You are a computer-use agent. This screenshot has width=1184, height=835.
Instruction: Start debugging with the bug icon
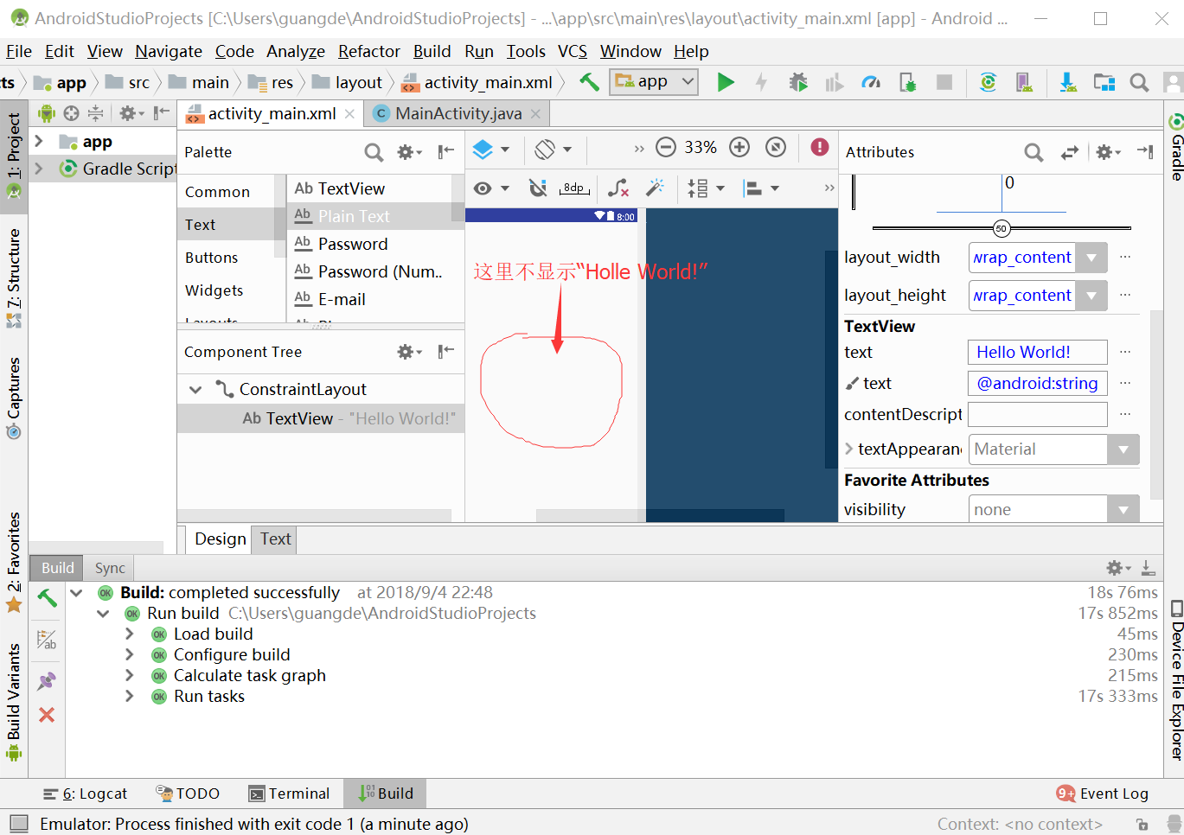pos(798,82)
